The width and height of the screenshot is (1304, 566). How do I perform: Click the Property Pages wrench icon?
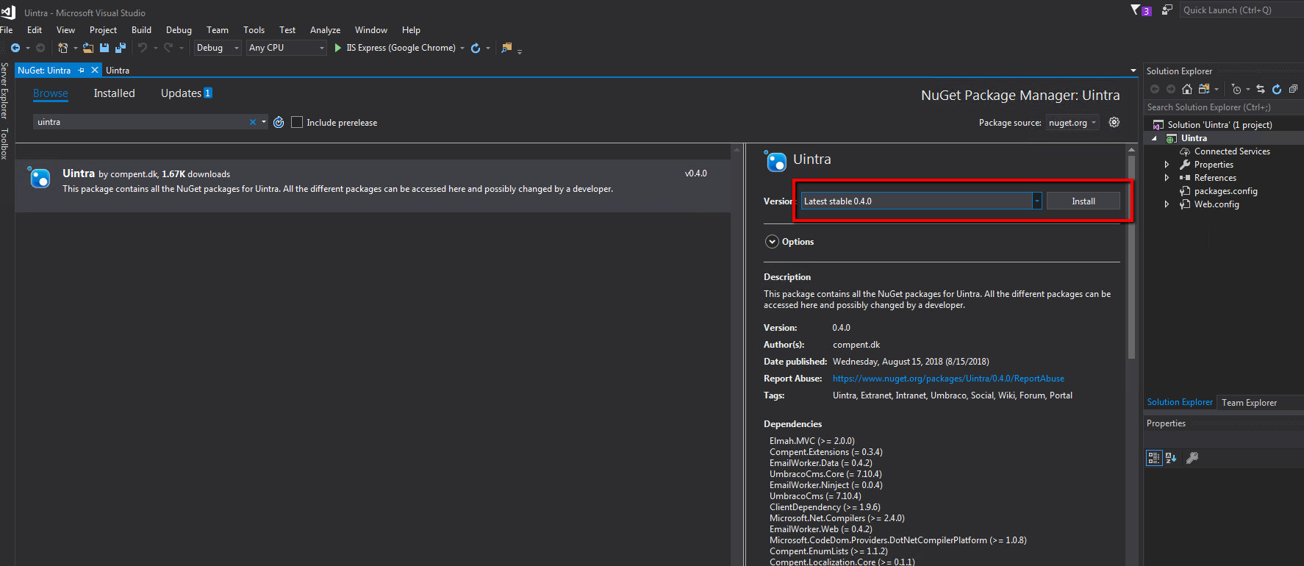1192,458
